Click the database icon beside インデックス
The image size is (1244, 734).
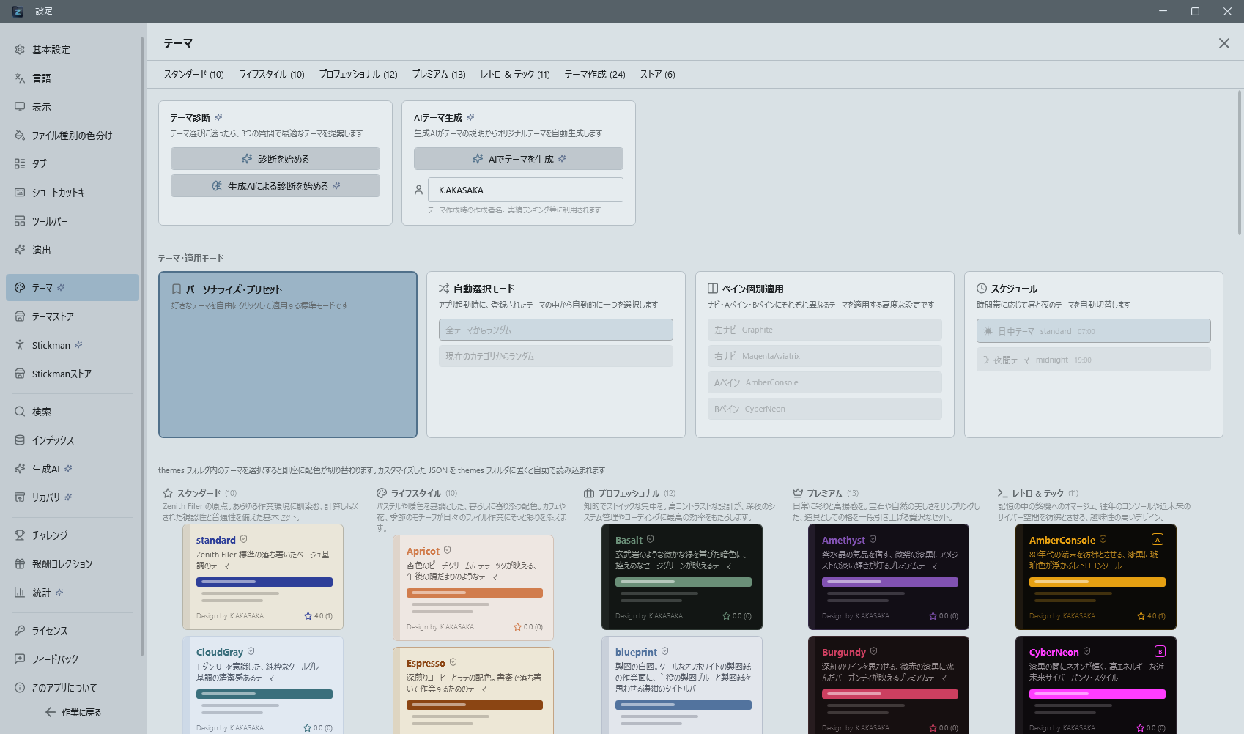pos(20,440)
